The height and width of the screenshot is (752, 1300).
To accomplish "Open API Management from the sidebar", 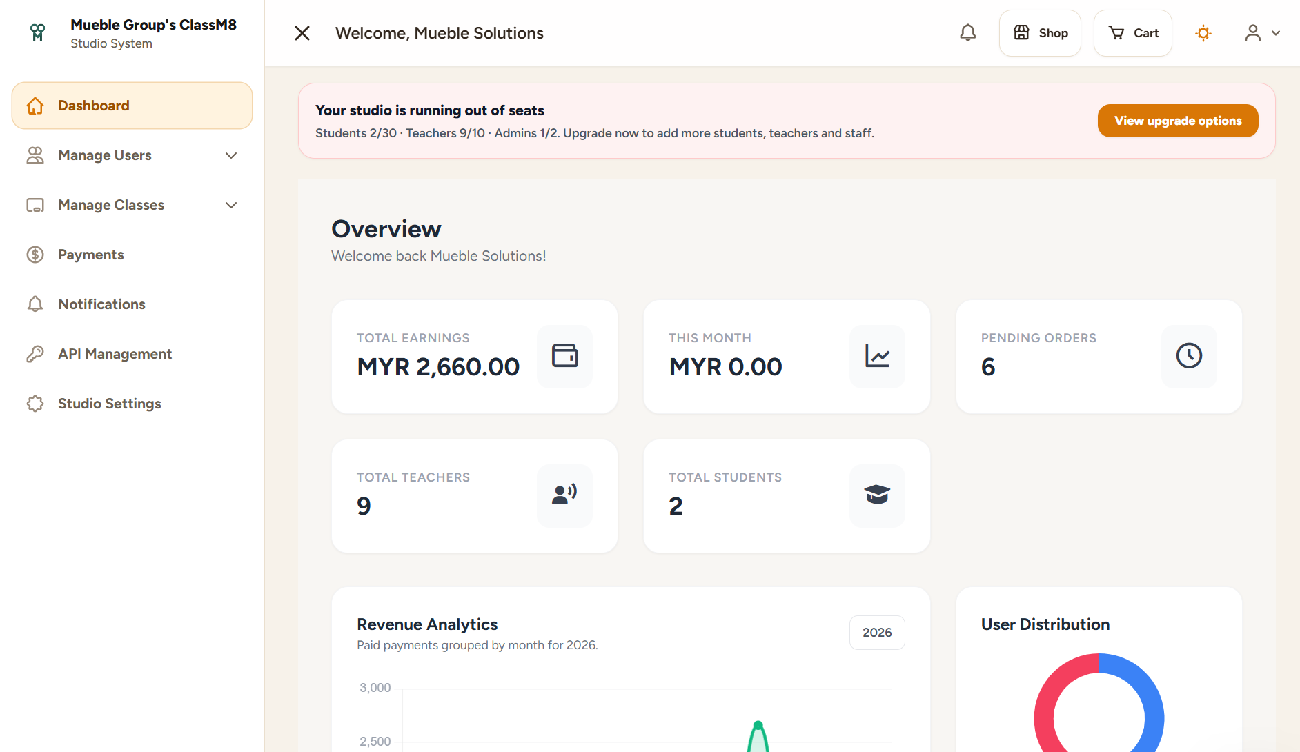I will click(x=132, y=354).
